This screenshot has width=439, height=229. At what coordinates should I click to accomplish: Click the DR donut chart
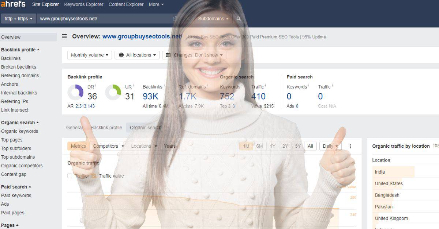(x=76, y=92)
